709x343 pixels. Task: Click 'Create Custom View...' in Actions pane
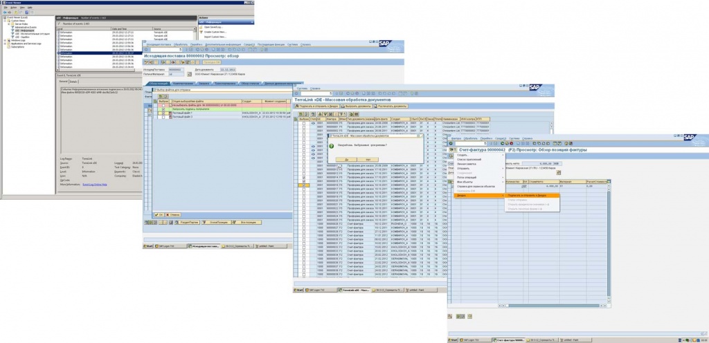(x=215, y=32)
